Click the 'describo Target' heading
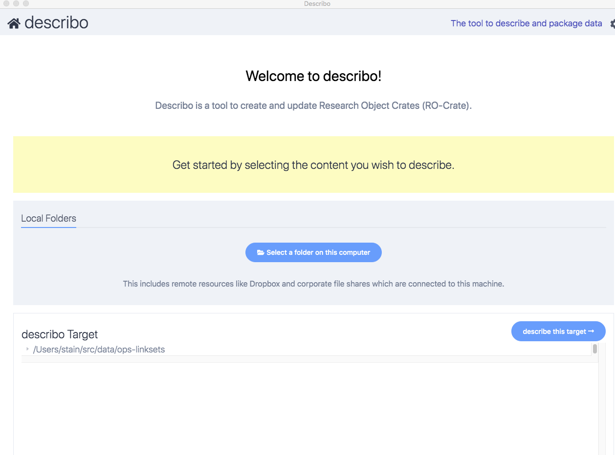Screen dimensions: 615x455 tap(60, 334)
